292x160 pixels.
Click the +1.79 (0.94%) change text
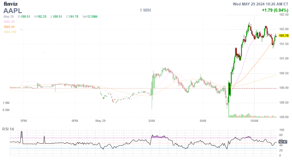275,10
